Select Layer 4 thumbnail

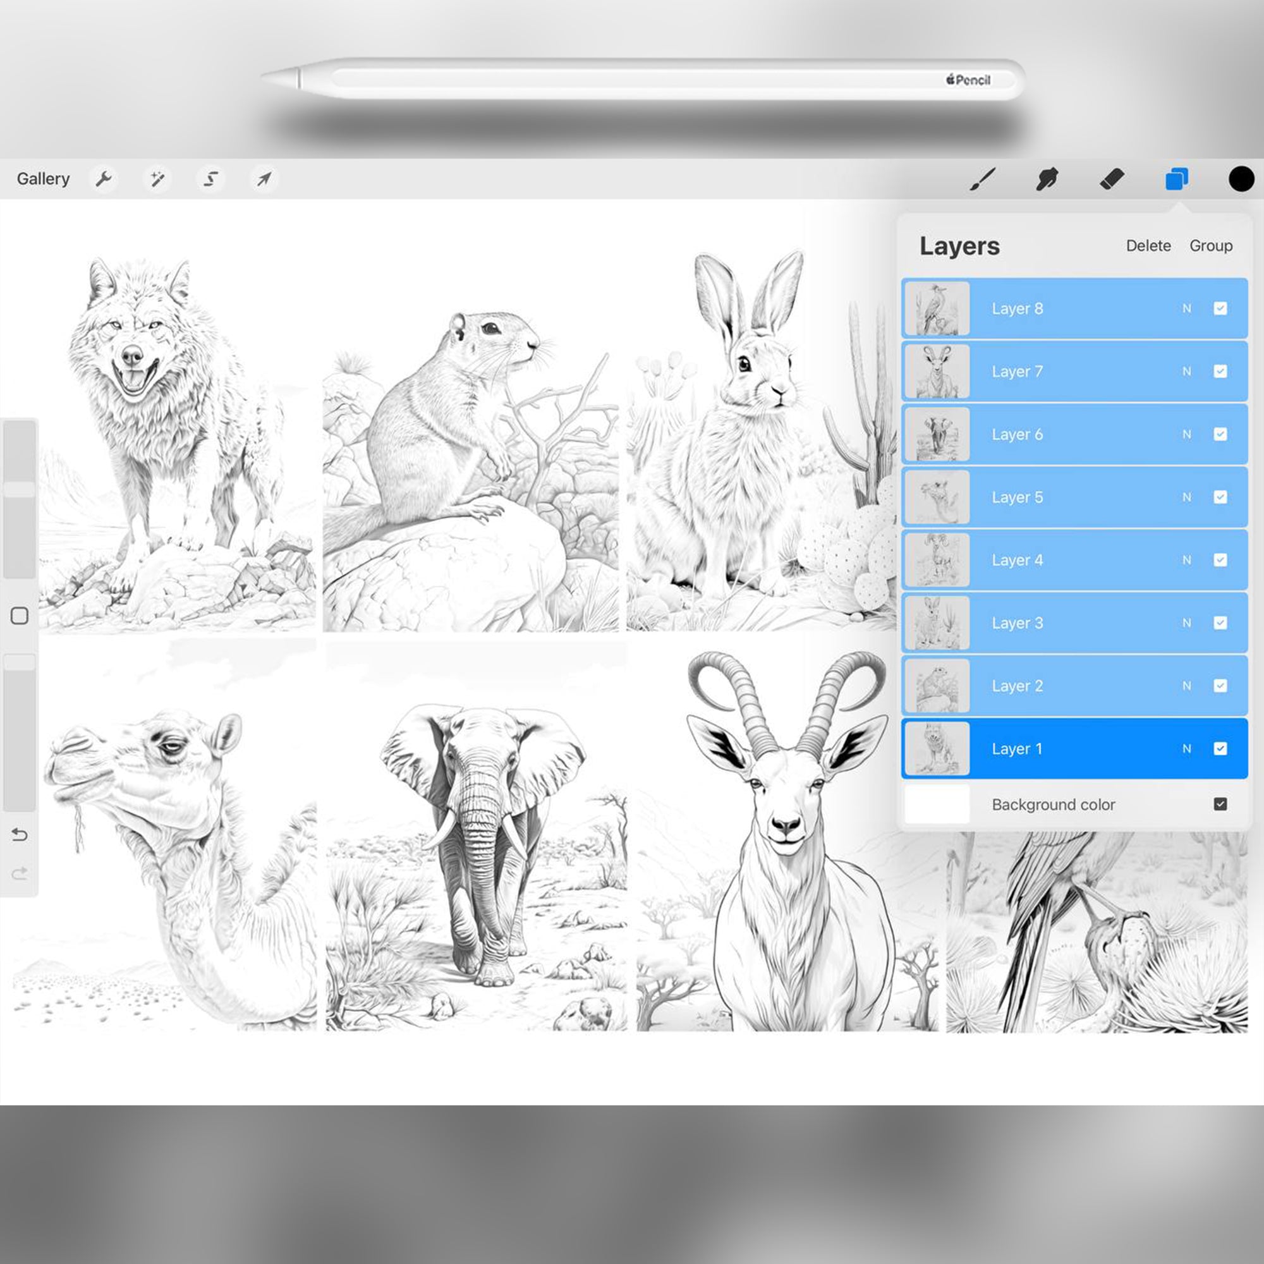(936, 560)
